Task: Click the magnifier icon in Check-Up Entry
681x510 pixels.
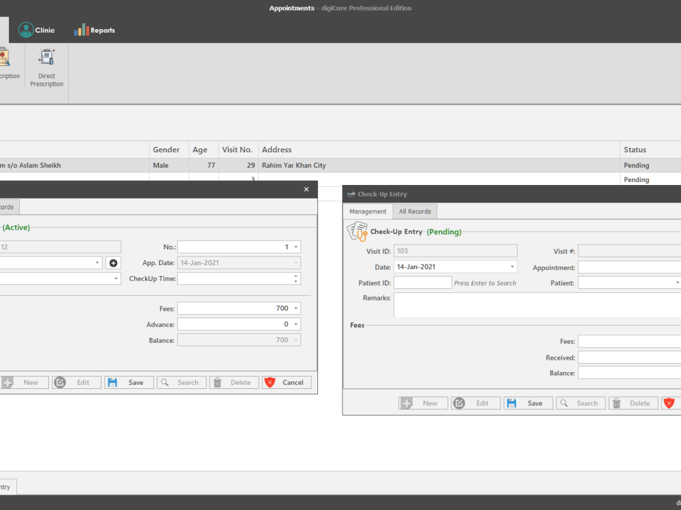Action: click(x=564, y=403)
